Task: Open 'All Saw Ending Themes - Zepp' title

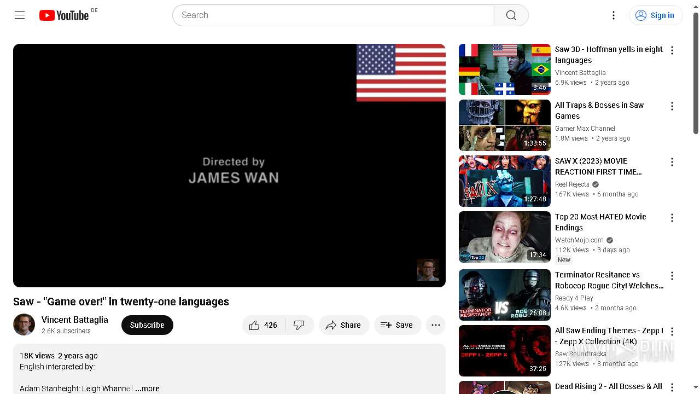Action: click(609, 336)
